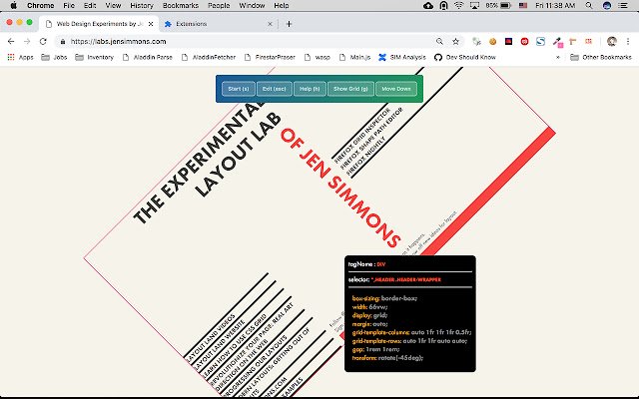Click the browser back arrow
The height and width of the screenshot is (399, 639).
(x=11, y=41)
